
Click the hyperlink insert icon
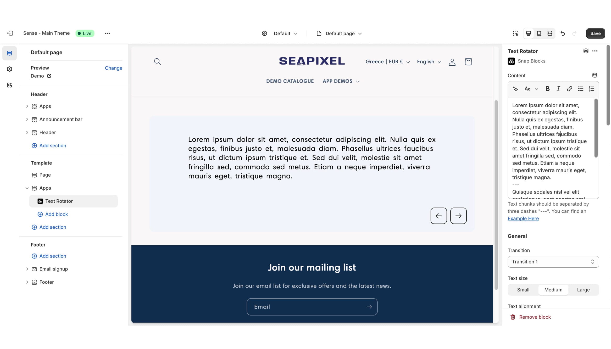click(570, 89)
